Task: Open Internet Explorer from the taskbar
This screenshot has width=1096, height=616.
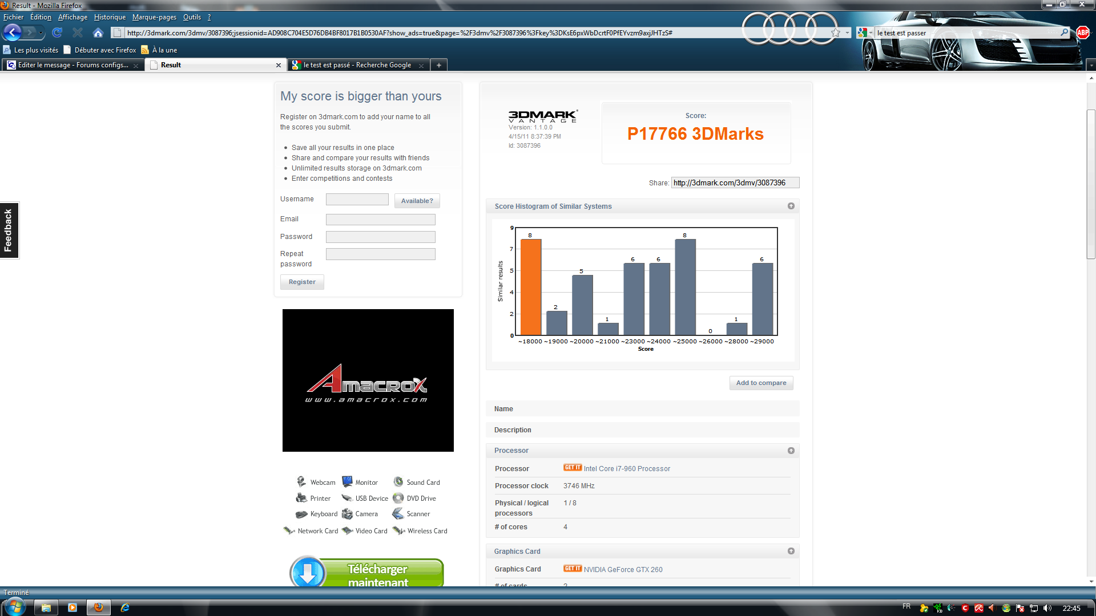Action: [x=125, y=607]
